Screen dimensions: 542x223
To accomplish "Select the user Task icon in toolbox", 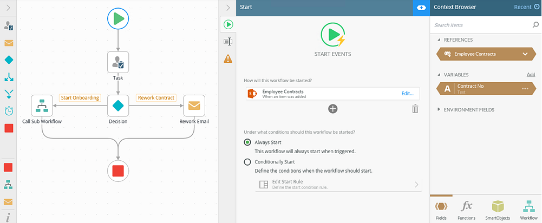I will pos(9,25).
